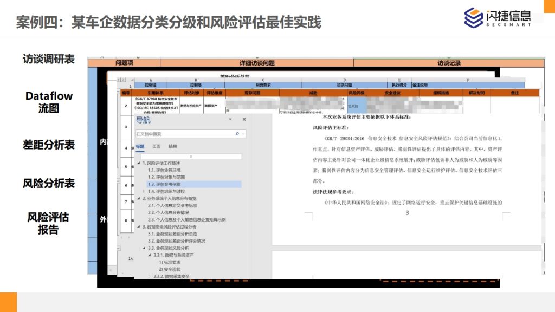Click 威胁 column header in risk table
This screenshot has width=555, height=312.
pyautogui.click(x=313, y=93)
